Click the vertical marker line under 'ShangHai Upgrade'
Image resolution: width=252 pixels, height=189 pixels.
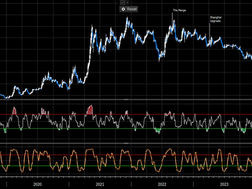tap(210, 31)
